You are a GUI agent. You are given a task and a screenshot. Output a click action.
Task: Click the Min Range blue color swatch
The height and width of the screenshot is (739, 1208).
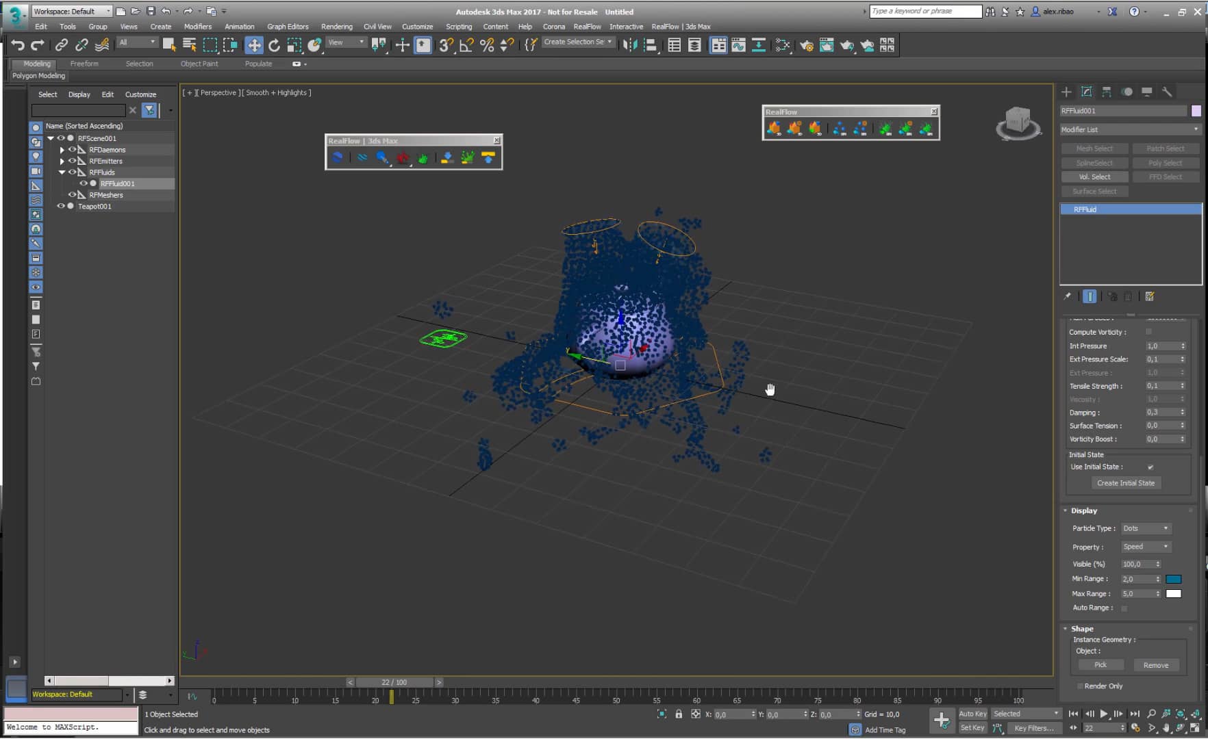(x=1174, y=579)
